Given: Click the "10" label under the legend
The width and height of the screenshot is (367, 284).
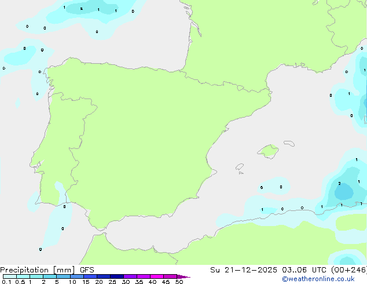Looking at the screenshot, I should point(72,282).
